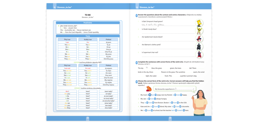Viewport: 258px width, 124px height.
Task: Click page number 23 in footer
Action: 170,118
